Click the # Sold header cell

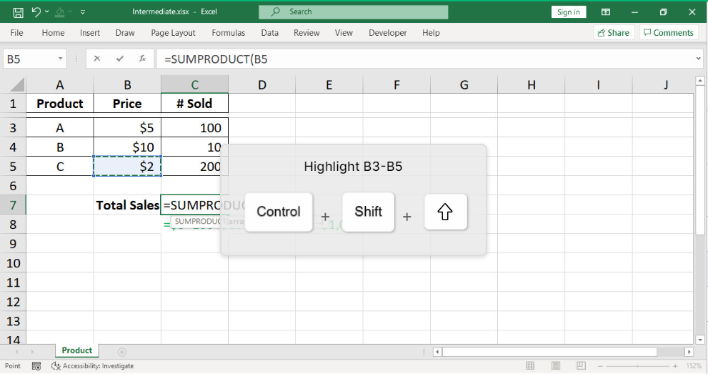click(194, 104)
